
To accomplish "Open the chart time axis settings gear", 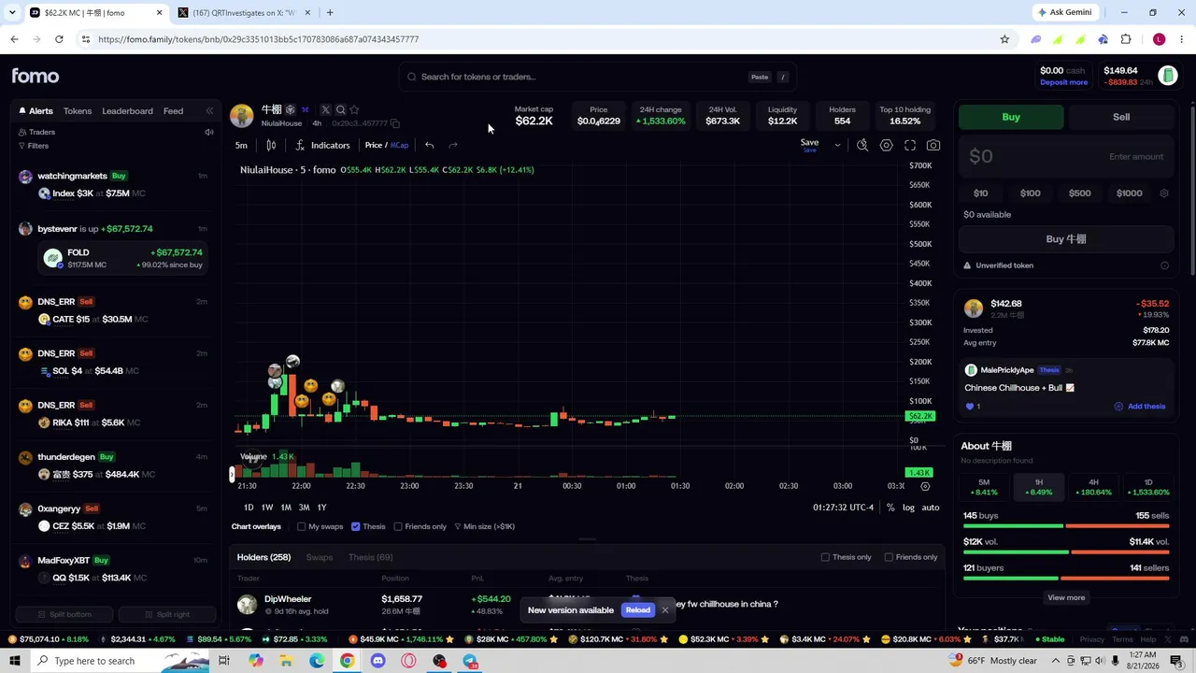I will coord(925,486).
